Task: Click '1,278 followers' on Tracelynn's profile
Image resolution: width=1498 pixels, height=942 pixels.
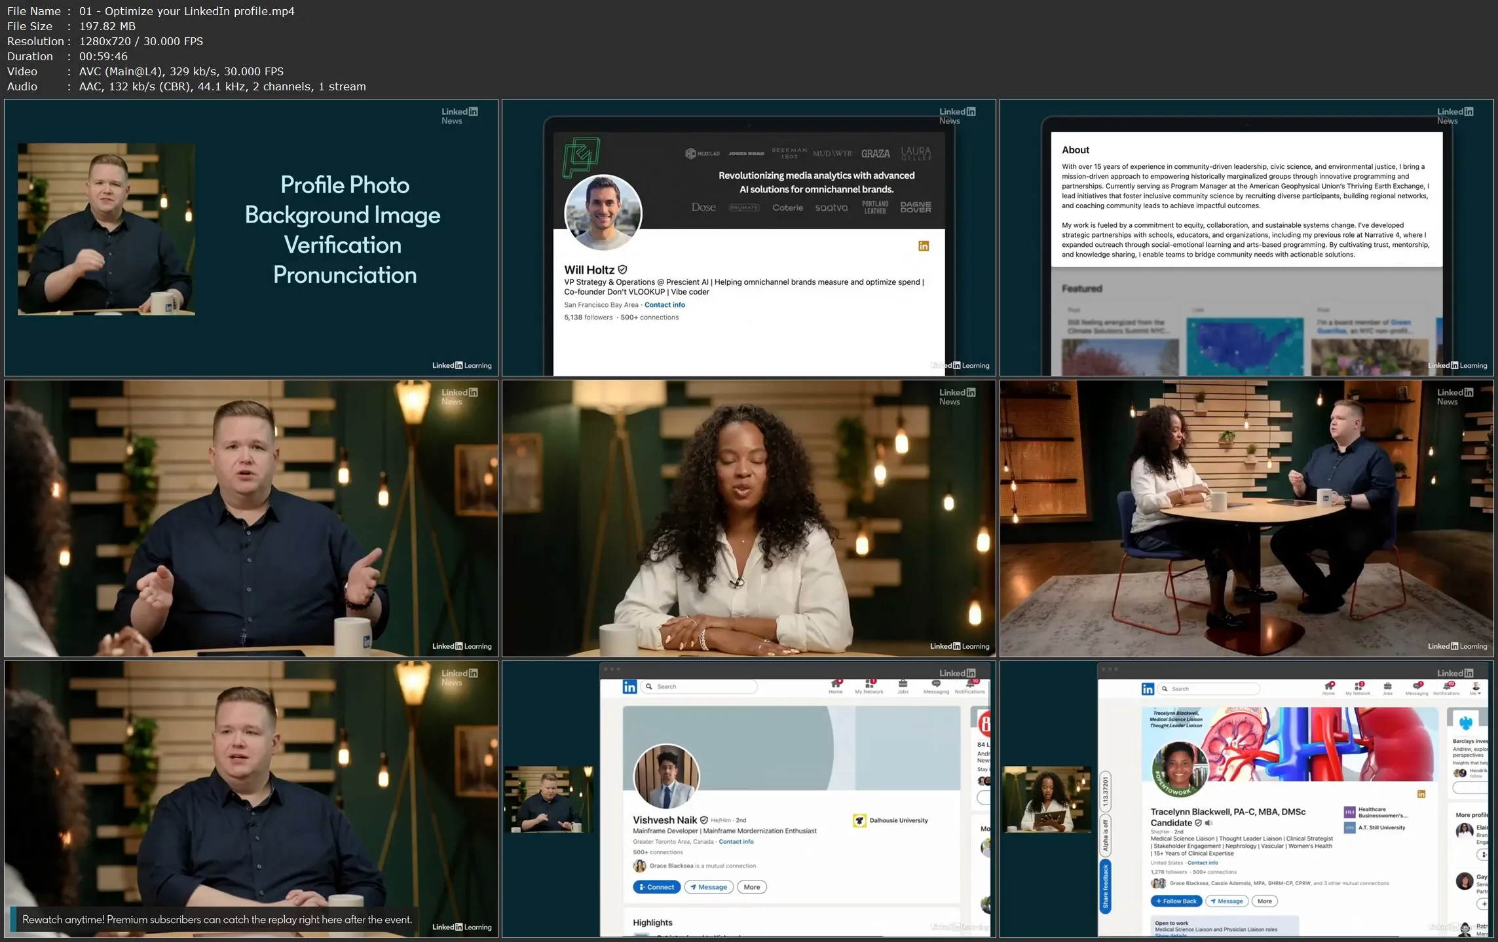Action: 1169,872
